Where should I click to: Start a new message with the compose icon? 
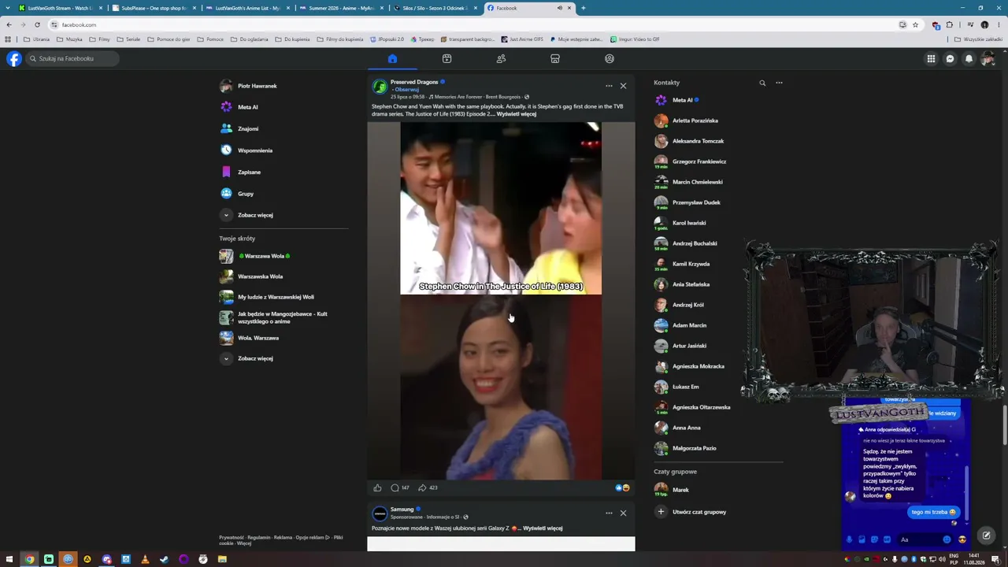(x=986, y=535)
